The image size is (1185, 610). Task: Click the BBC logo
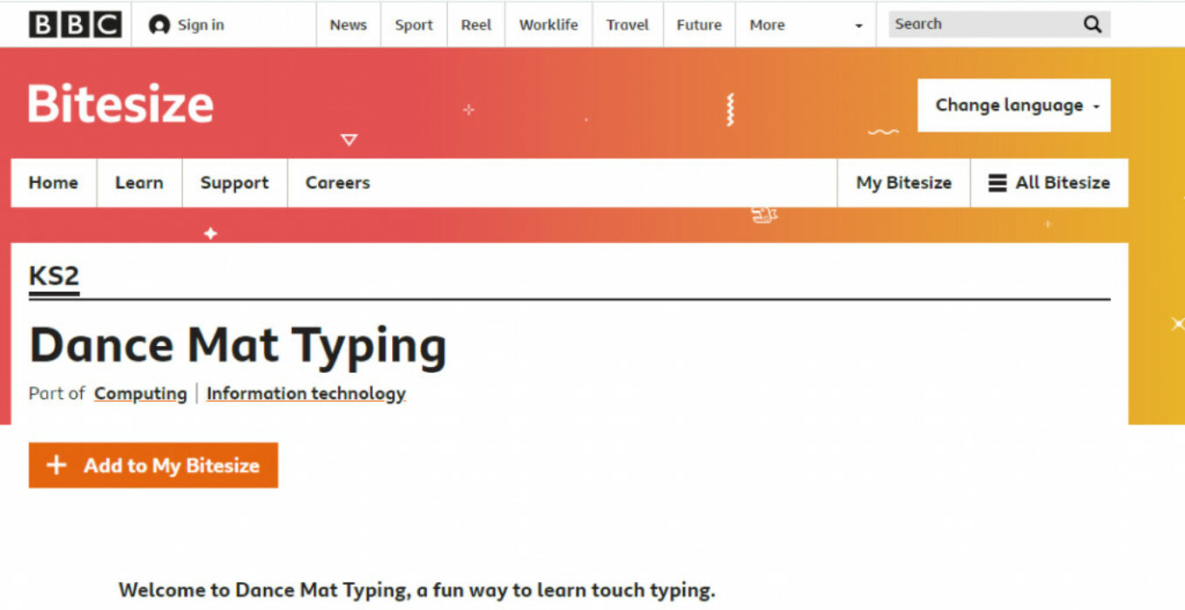pyautogui.click(x=75, y=24)
